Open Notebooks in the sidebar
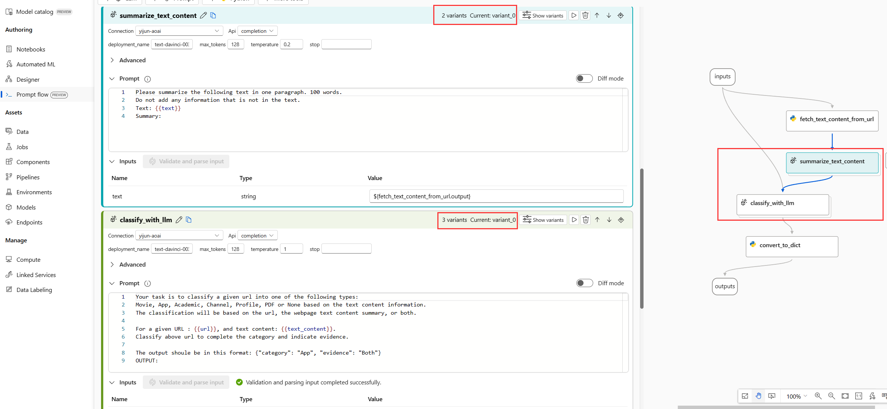Viewport: 887px width, 409px height. pyautogui.click(x=31, y=49)
